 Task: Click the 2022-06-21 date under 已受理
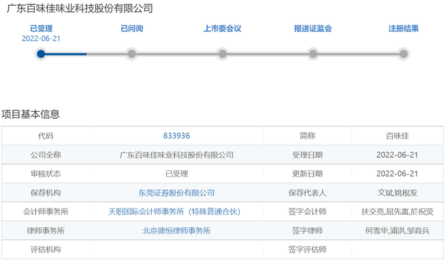(x=41, y=39)
